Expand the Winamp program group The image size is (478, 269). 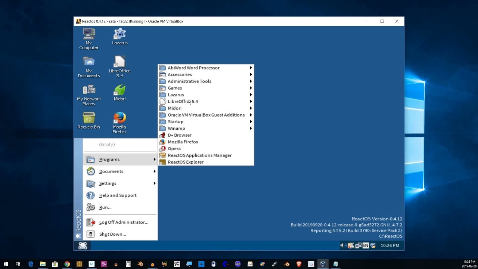(206, 129)
